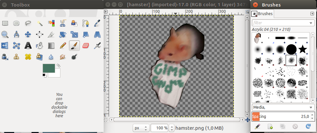Image resolution: width=317 pixels, height=133 pixels.
Task: Choose the Zoom magnifier tool
Action: 5,34
